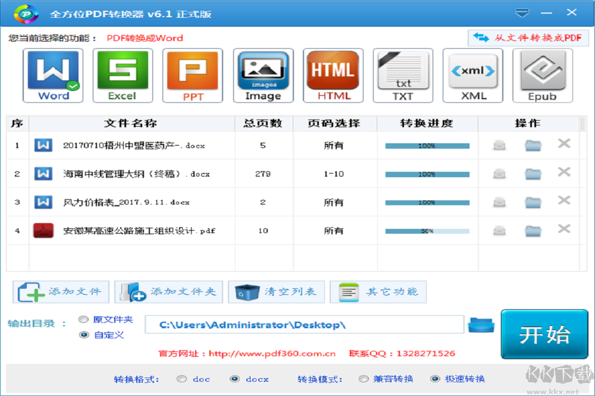Clear the file list via 清空列表
The height and width of the screenshot is (396, 595).
click(x=276, y=291)
